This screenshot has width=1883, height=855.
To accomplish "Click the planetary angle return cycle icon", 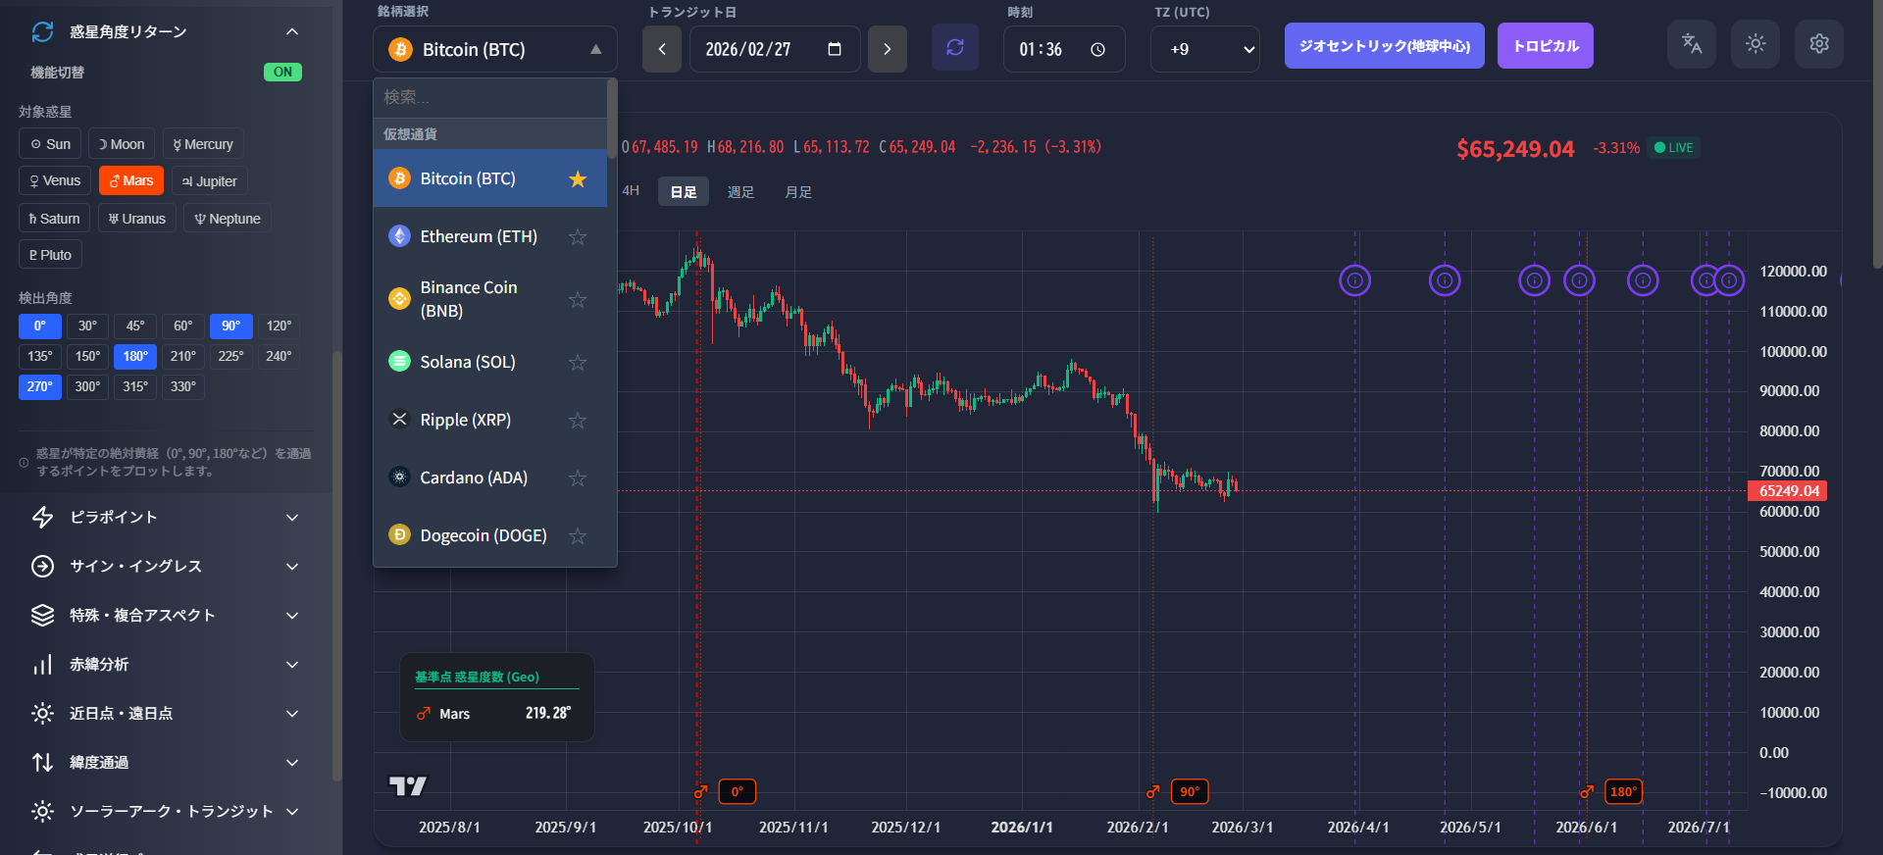I will (42, 32).
